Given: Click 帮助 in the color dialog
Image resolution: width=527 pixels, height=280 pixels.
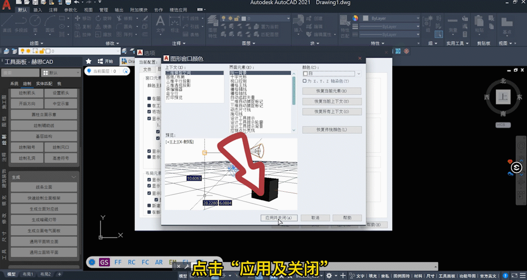Looking at the screenshot, I should pos(347,218).
